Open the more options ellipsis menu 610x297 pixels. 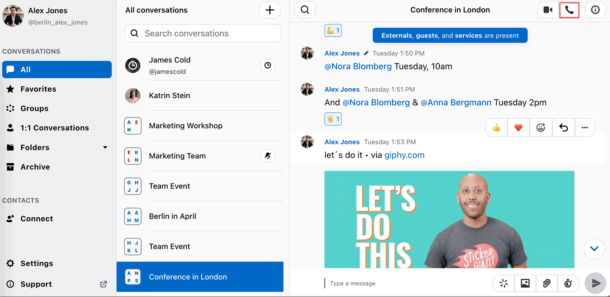click(585, 128)
